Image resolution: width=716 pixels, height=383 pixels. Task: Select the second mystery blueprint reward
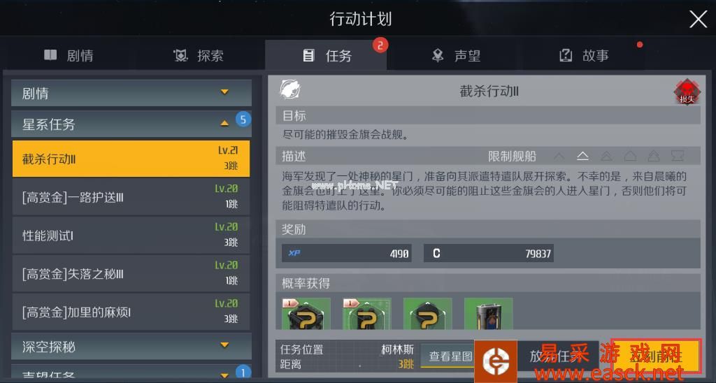tap(367, 314)
